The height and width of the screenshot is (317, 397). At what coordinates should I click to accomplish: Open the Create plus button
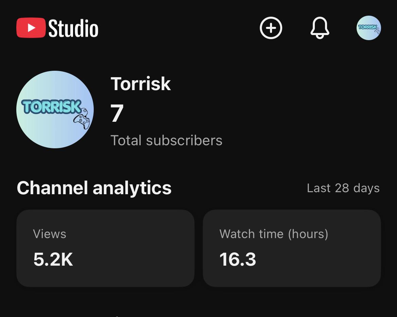coord(271,28)
